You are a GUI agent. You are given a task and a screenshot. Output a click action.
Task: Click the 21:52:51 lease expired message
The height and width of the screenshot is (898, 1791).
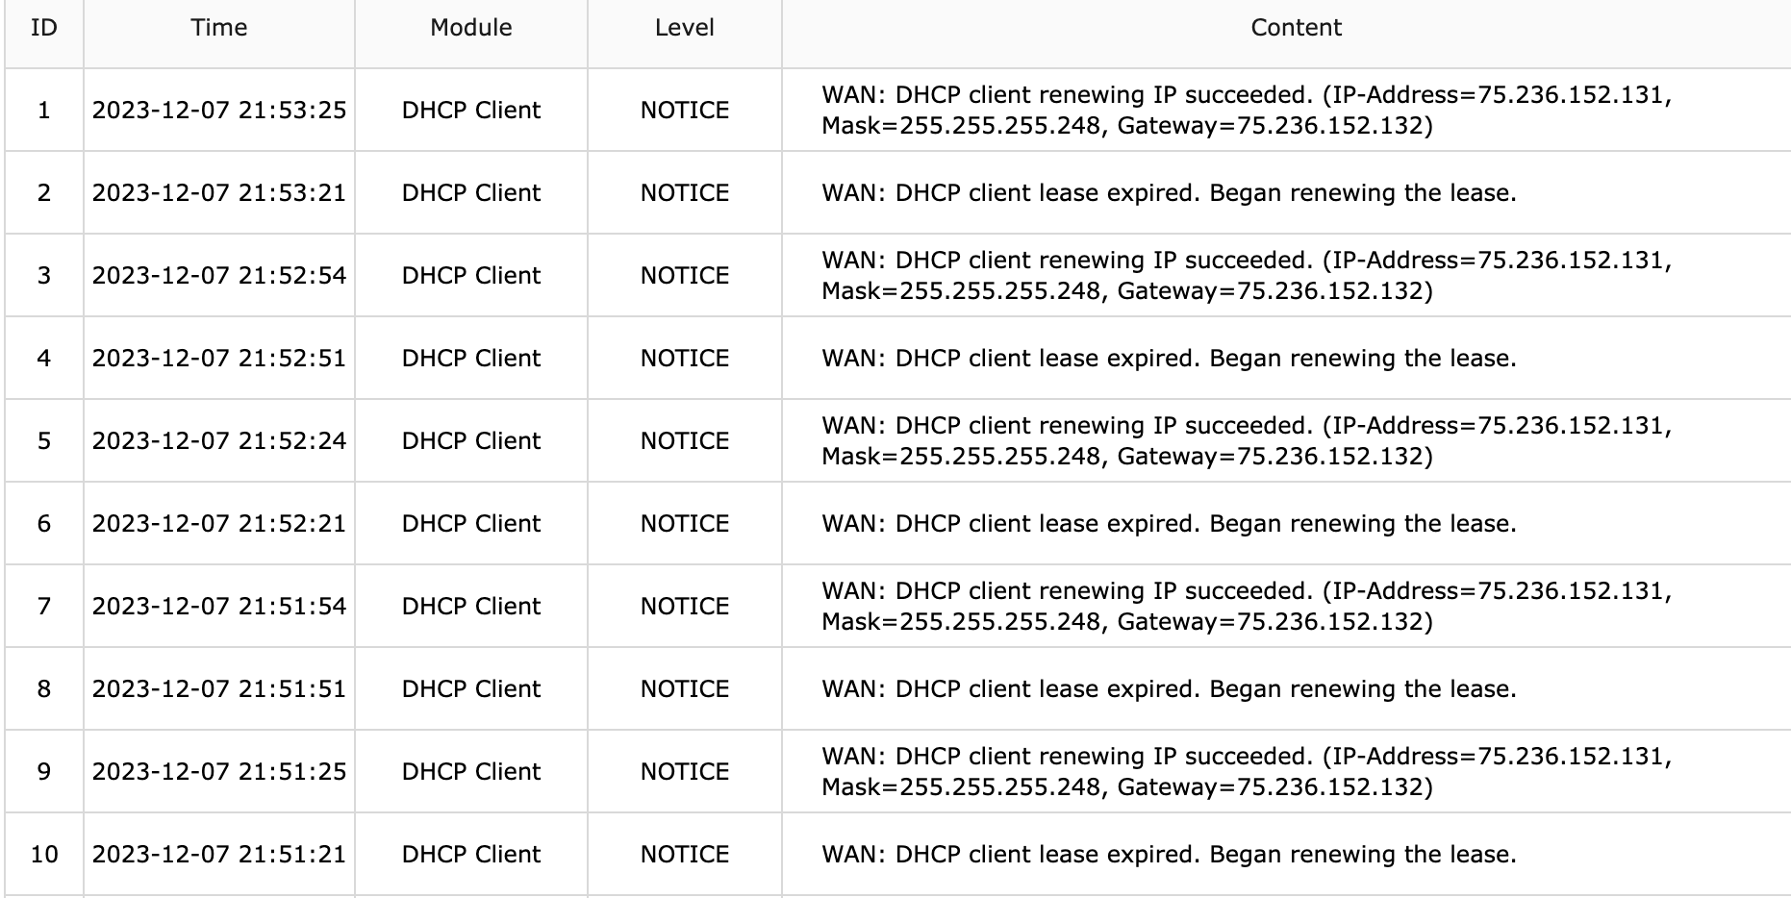click(1169, 359)
